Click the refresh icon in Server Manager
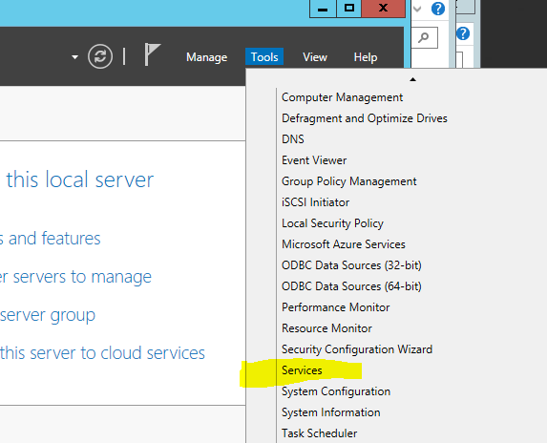The image size is (547, 443). 100,56
